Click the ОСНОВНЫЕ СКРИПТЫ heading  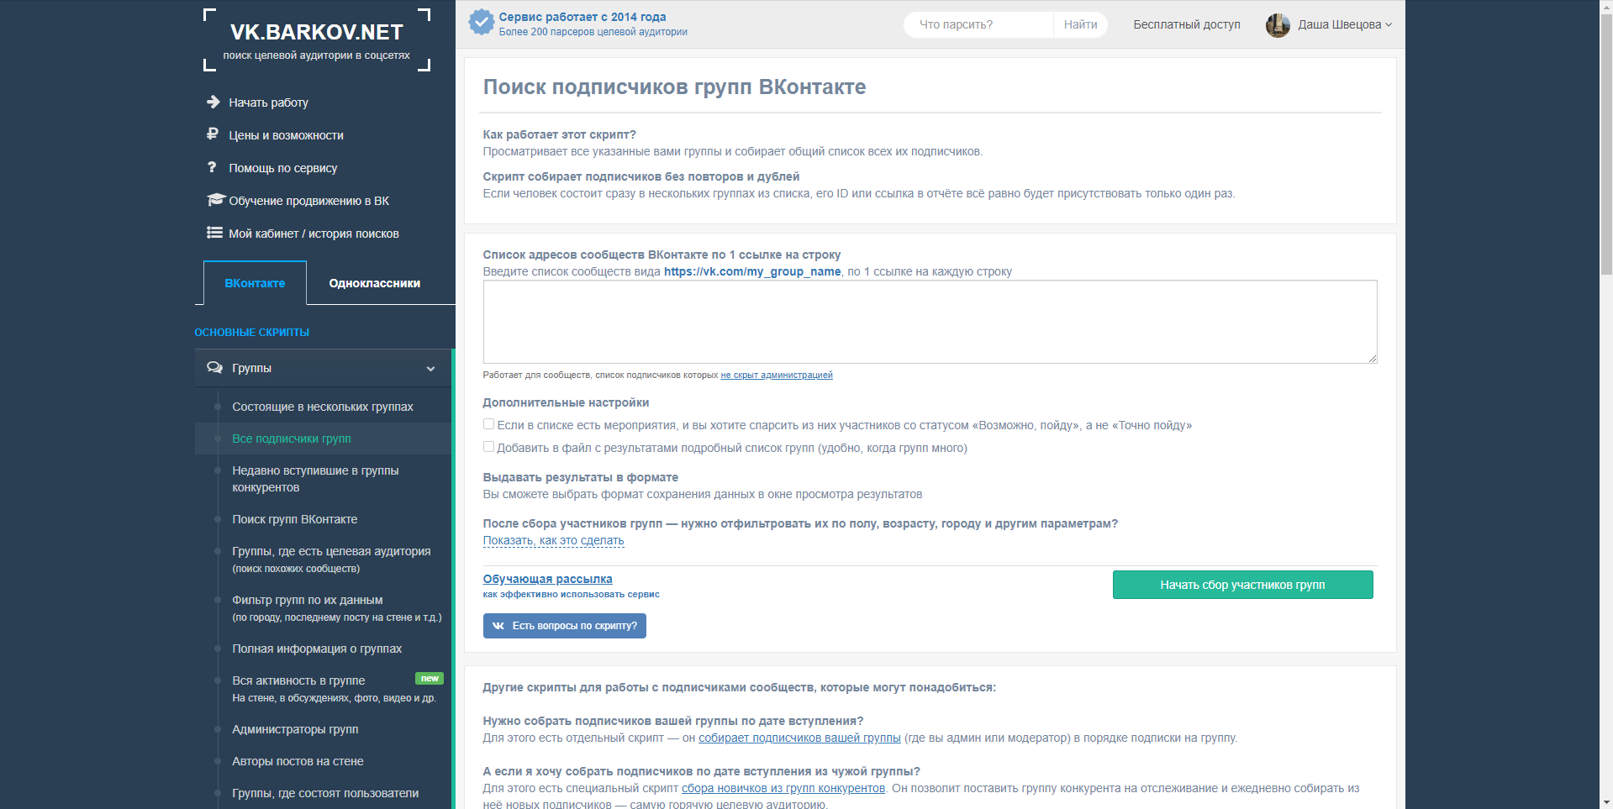(252, 333)
